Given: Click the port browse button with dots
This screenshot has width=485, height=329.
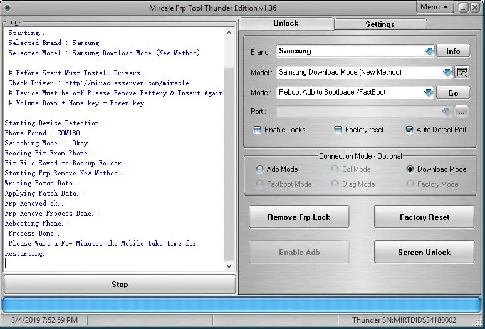Looking at the screenshot, I should click(x=461, y=112).
